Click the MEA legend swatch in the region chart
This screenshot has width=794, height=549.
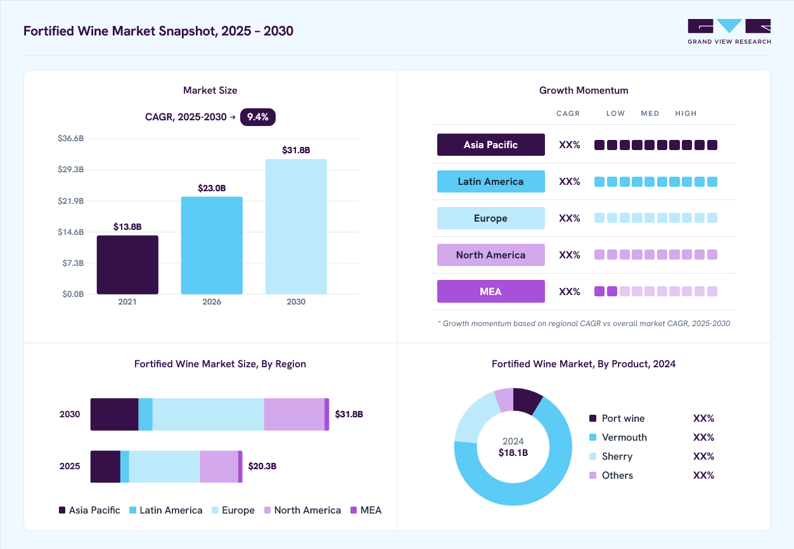click(354, 510)
